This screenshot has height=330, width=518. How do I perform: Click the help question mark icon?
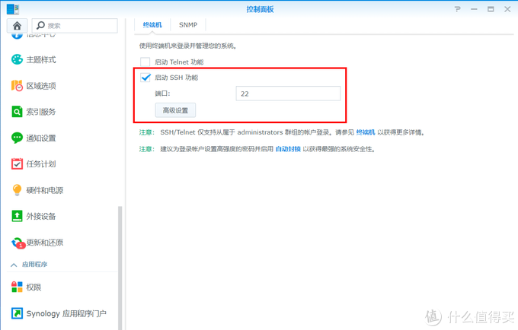[457, 9]
